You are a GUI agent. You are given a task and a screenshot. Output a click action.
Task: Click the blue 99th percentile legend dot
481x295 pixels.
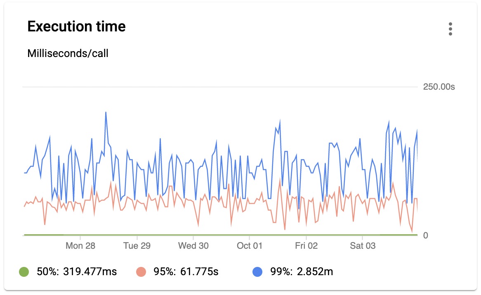(x=257, y=271)
